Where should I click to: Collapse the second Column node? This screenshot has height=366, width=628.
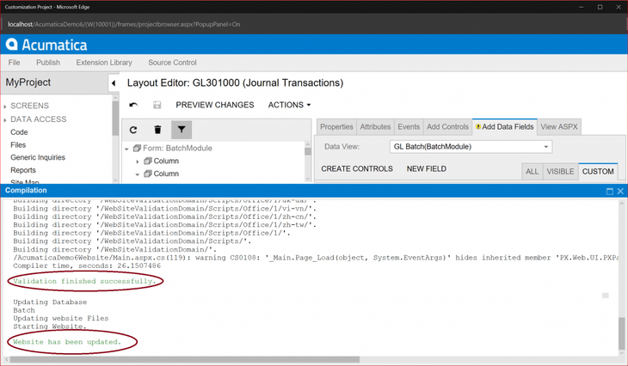(138, 174)
